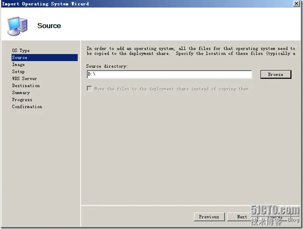Close the Import Operating System Wizard window

tap(296, 4)
